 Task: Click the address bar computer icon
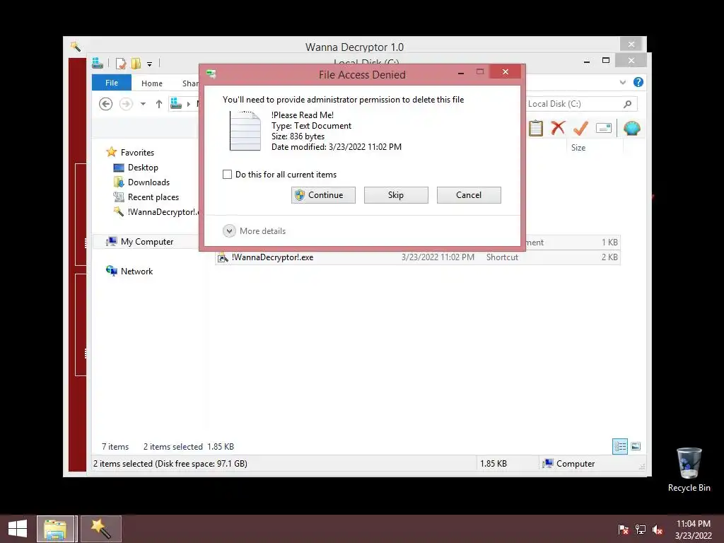point(176,104)
